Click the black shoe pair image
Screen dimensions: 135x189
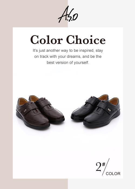click(x=96, y=111)
